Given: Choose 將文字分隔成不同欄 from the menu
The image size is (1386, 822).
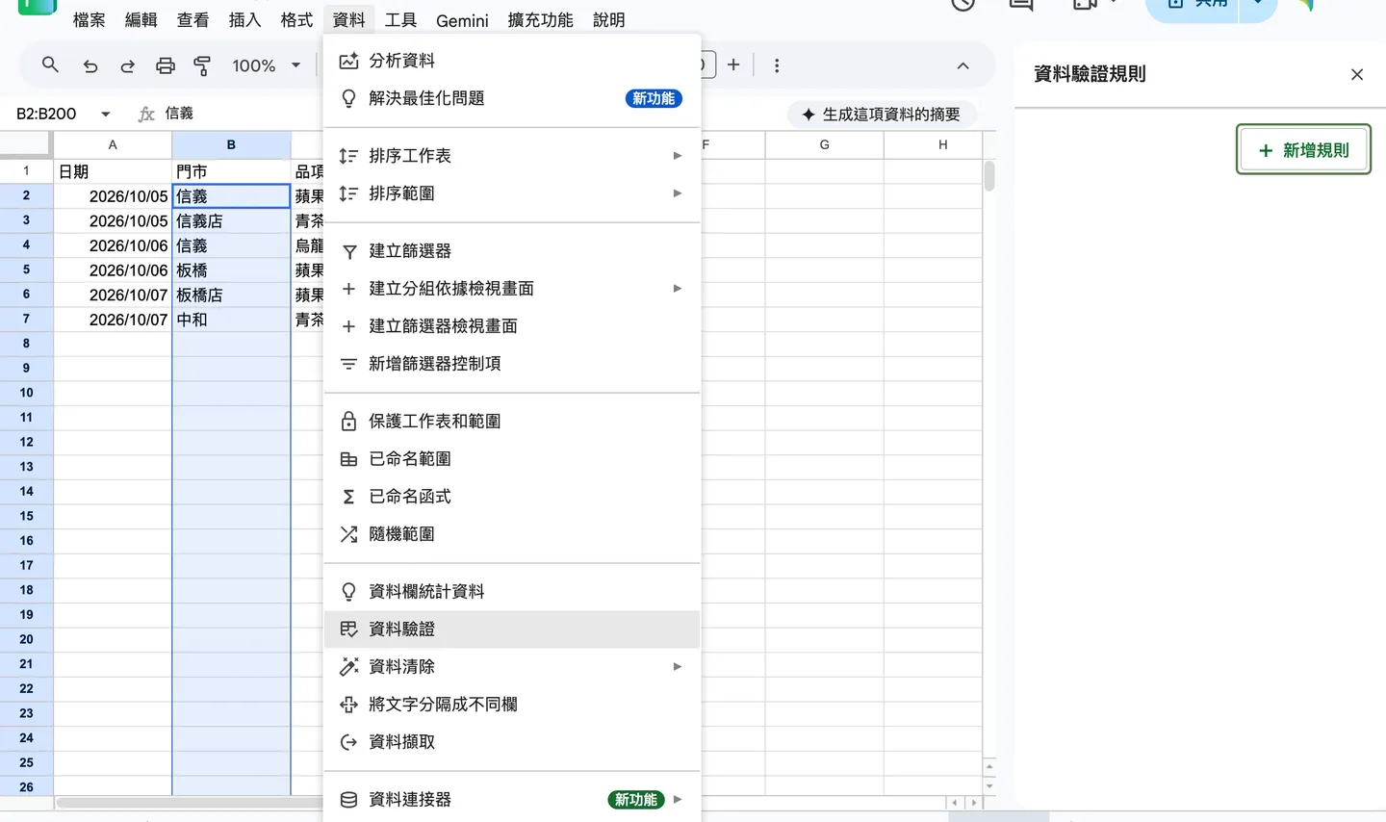Looking at the screenshot, I should point(512,705).
